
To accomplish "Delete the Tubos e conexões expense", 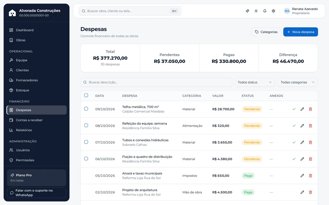I will tap(310, 142).
